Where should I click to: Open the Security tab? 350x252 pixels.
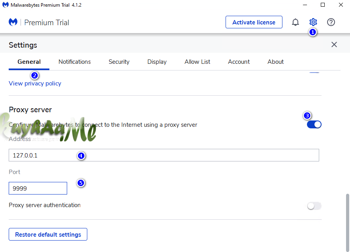click(x=119, y=62)
